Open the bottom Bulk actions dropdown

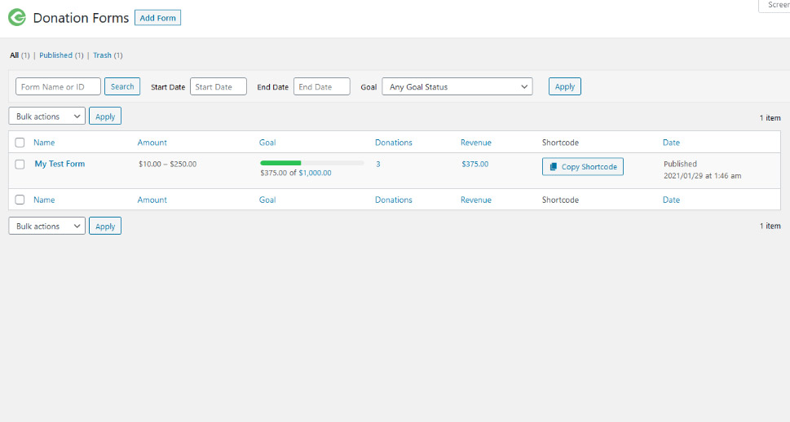coord(46,226)
